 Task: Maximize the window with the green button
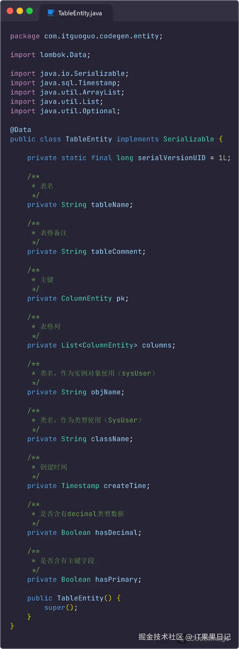[x=30, y=11]
